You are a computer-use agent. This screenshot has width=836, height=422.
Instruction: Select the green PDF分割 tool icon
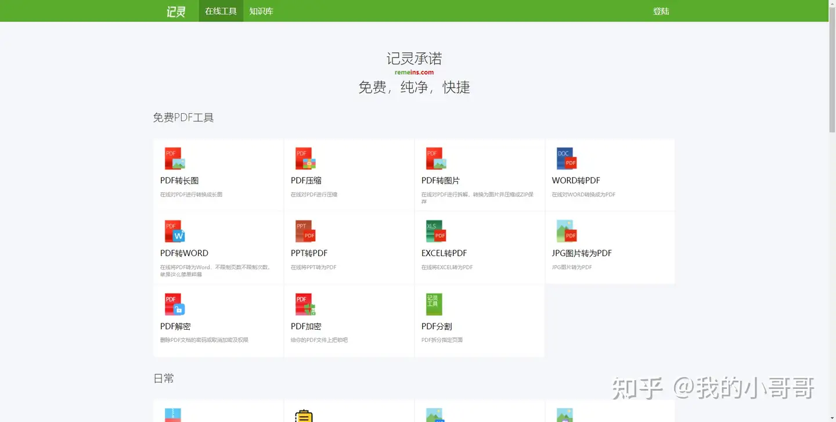434,304
